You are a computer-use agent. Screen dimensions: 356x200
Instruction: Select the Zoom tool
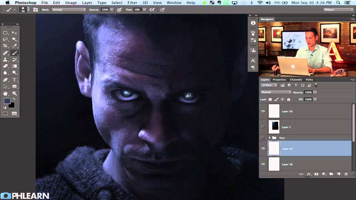click(x=15, y=94)
